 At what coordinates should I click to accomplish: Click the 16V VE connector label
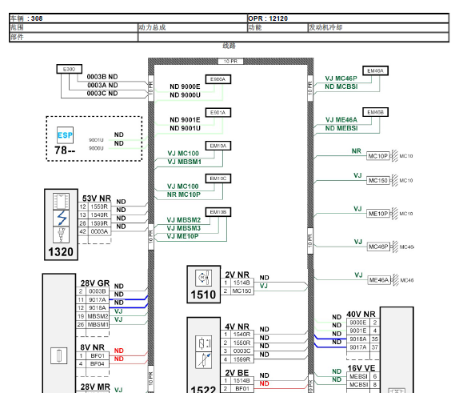361,368
